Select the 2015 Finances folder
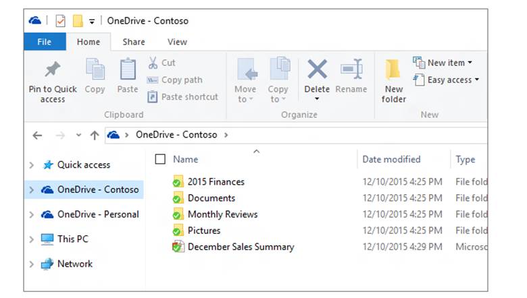The height and width of the screenshot is (298, 527). click(x=216, y=181)
